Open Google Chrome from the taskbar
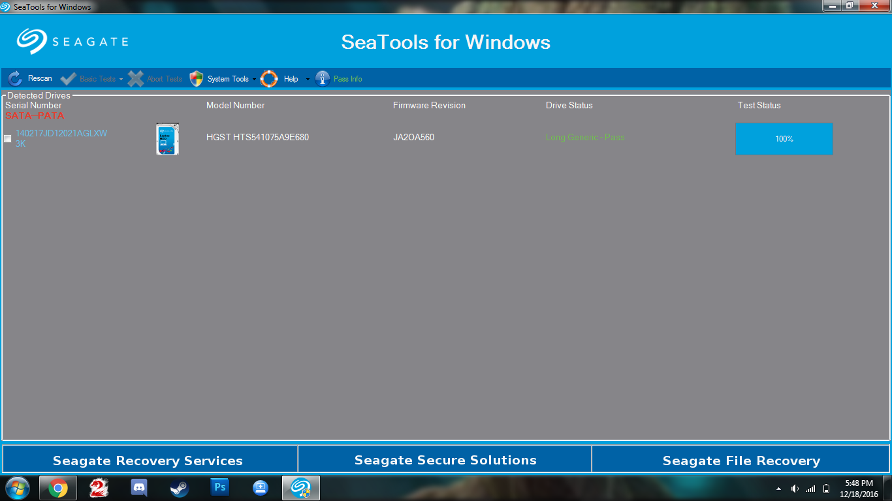This screenshot has width=892, height=501. click(58, 488)
